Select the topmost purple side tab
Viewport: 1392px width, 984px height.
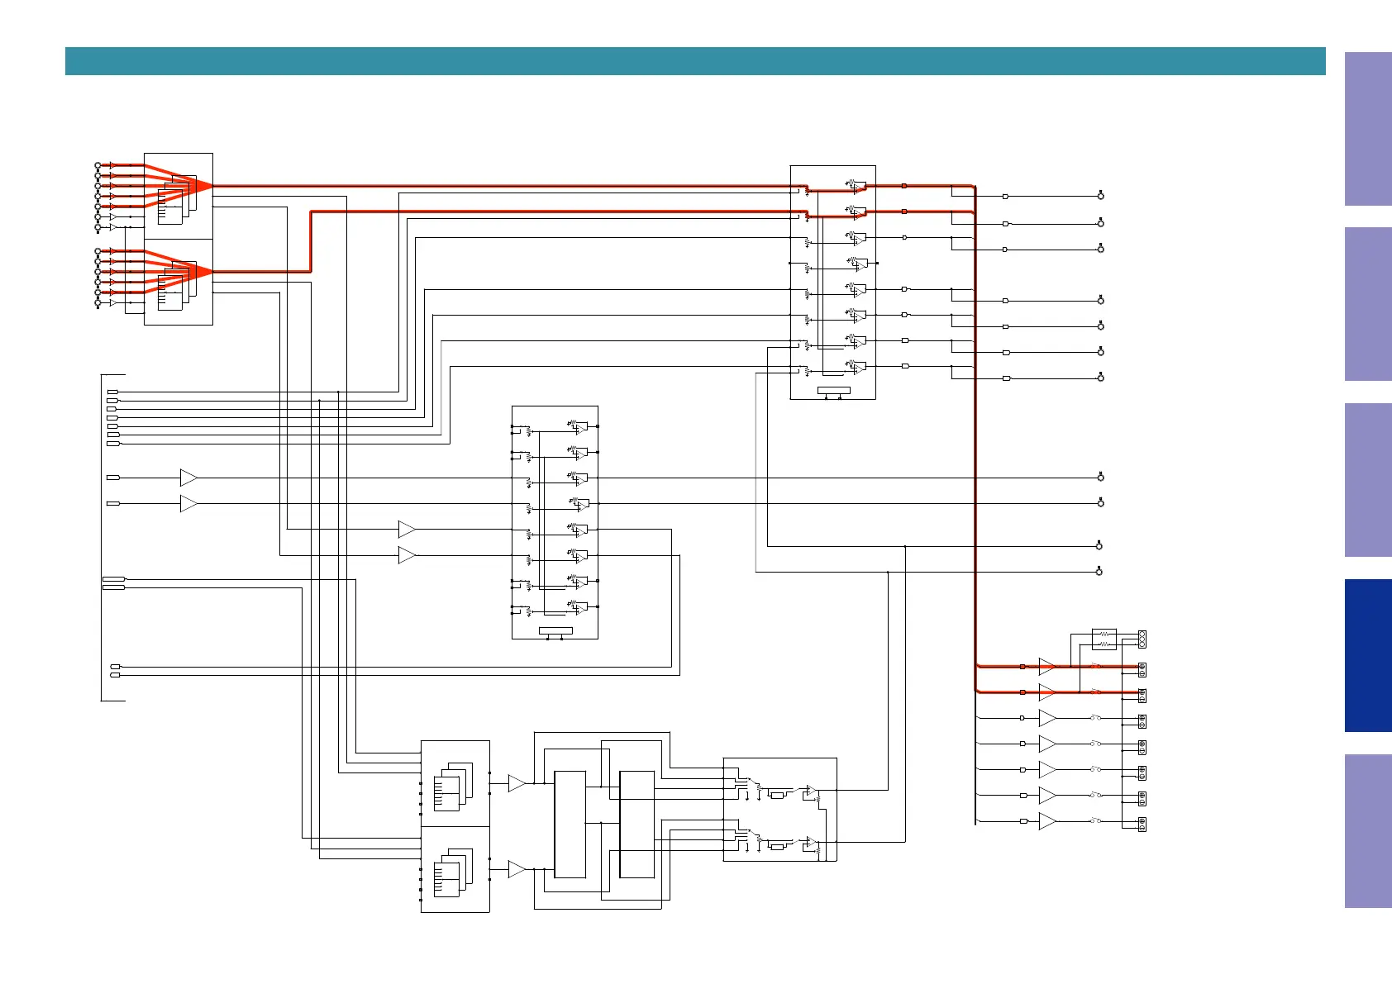click(1368, 129)
